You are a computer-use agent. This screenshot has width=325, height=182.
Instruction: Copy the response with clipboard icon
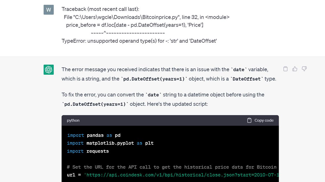[x=285, y=69]
